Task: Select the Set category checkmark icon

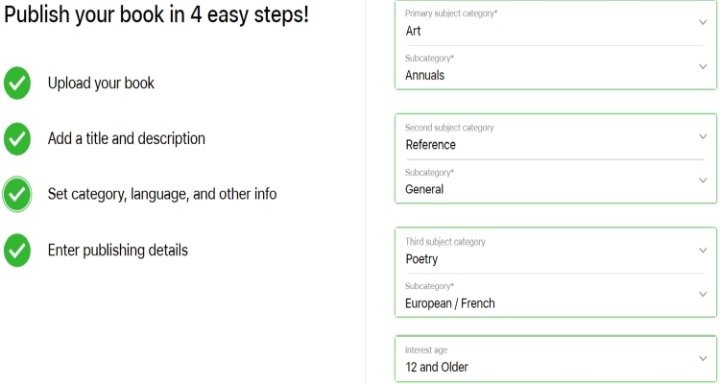Action: tap(17, 194)
